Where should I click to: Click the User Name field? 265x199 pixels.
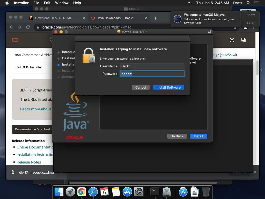pos(152,66)
